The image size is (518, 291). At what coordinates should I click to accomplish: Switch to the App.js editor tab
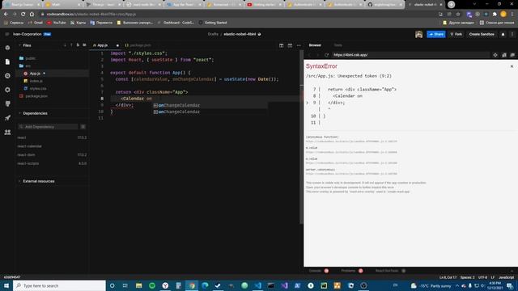tap(103, 45)
